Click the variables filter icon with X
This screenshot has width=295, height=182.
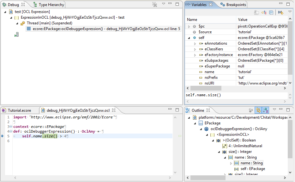click(x=280, y=12)
